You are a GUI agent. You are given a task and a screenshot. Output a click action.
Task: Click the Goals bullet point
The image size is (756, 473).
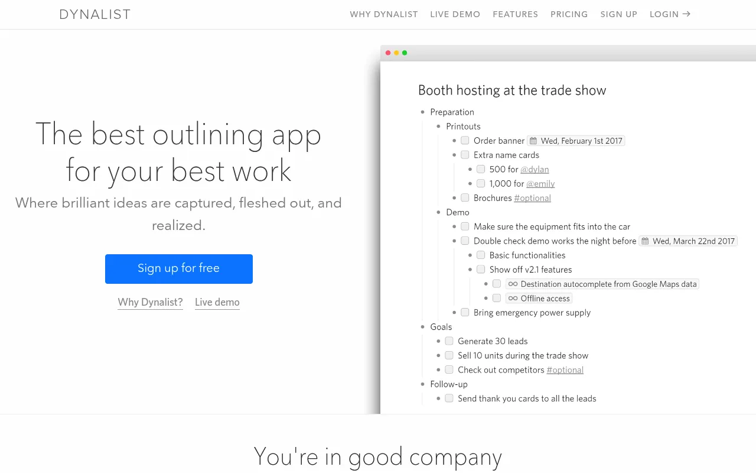click(423, 327)
